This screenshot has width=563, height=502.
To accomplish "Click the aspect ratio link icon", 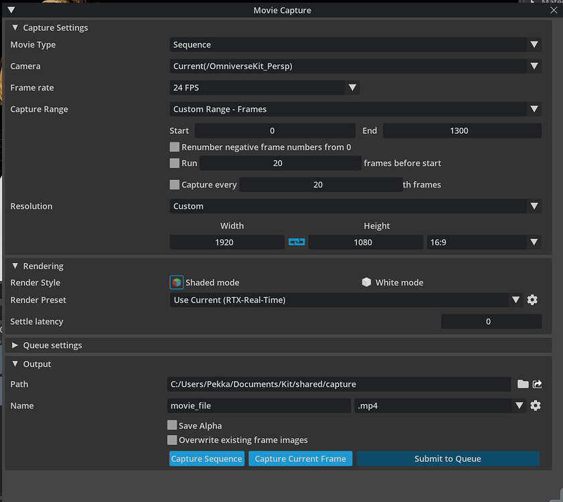I will point(297,242).
